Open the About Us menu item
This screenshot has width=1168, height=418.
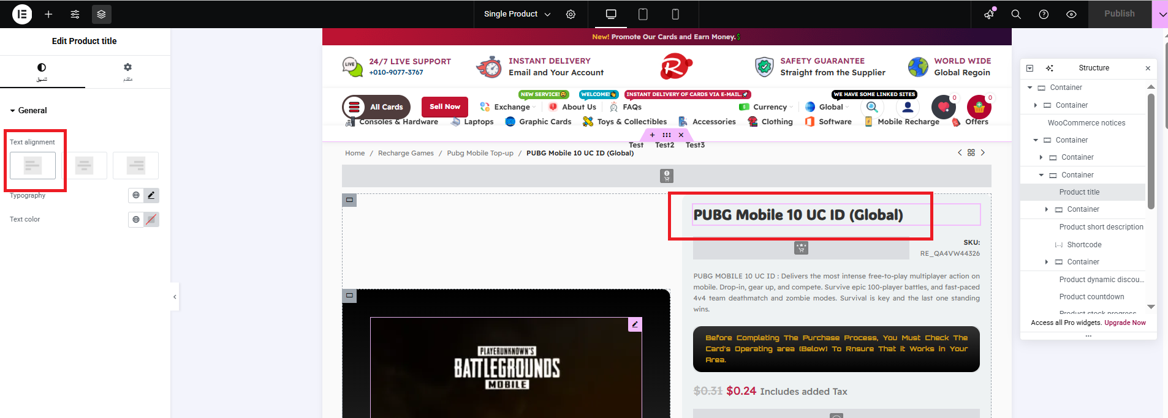point(573,107)
